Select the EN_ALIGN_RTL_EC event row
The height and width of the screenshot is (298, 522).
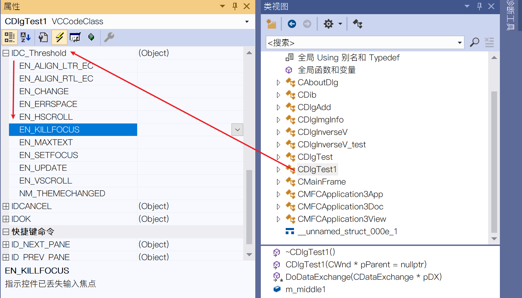coord(126,79)
